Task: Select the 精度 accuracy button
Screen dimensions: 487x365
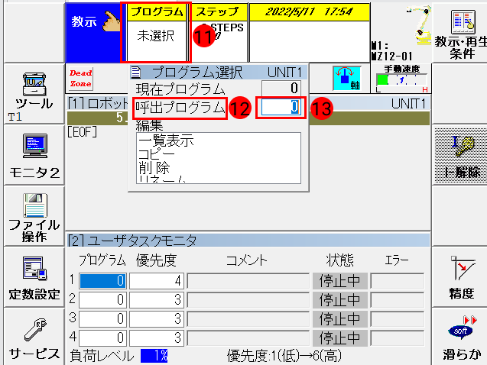Action: 460,277
